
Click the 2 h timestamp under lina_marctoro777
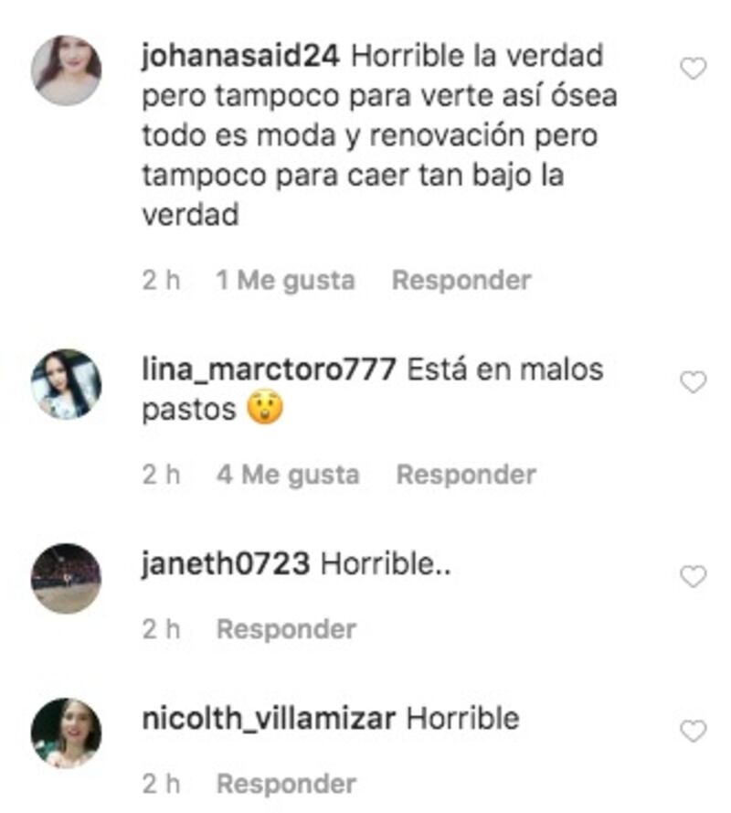coord(161,475)
